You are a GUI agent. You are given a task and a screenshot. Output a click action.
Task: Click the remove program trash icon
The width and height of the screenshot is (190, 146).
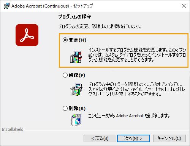(x=76, y=120)
